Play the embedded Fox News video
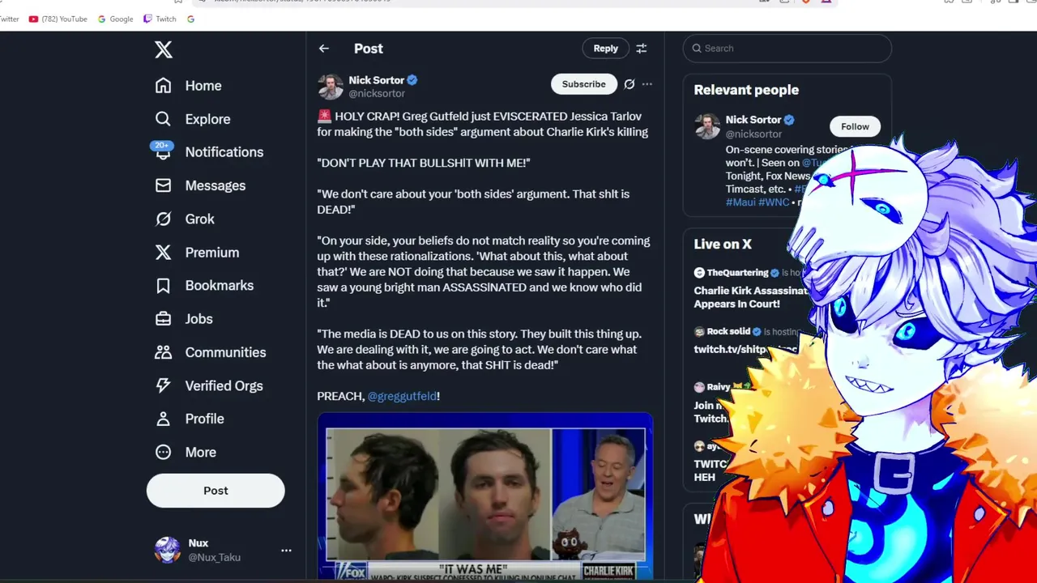The width and height of the screenshot is (1037, 583). point(485,496)
